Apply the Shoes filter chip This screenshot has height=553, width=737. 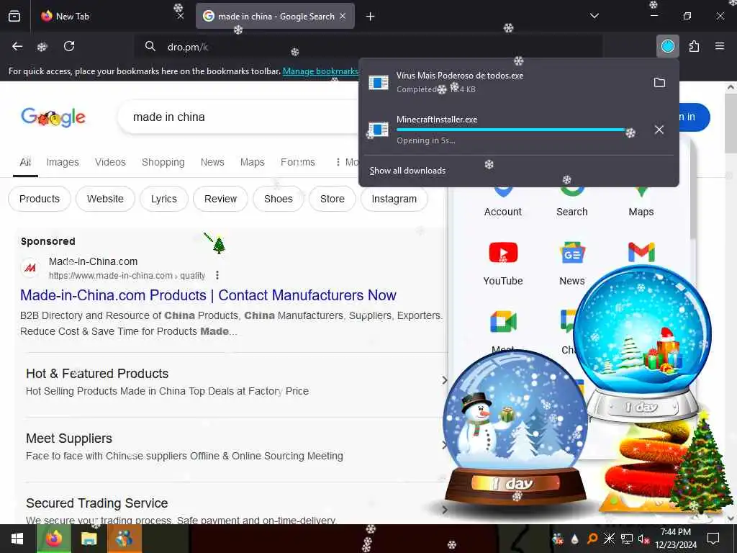coord(279,199)
